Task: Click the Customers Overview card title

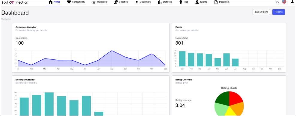Action: (26, 27)
